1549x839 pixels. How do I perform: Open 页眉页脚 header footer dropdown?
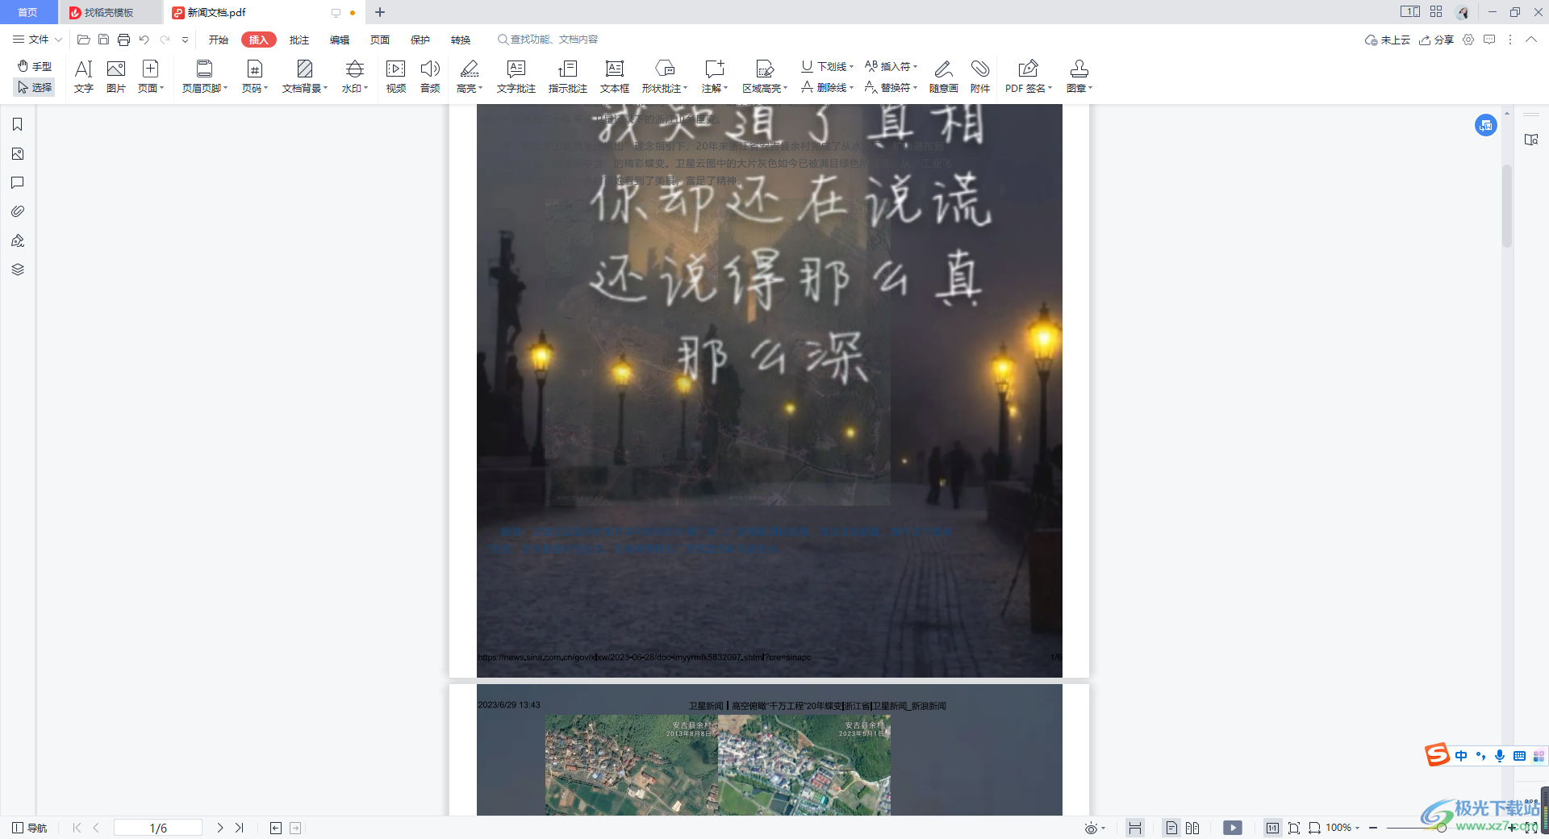205,77
